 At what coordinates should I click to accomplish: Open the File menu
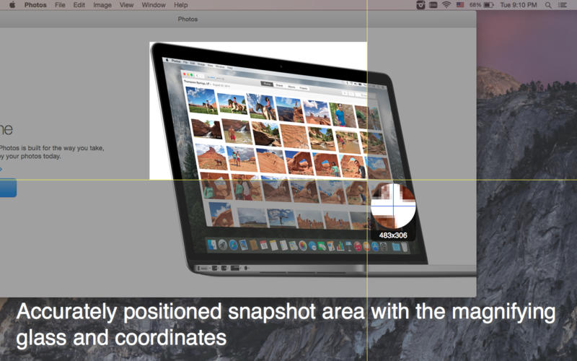pos(60,5)
